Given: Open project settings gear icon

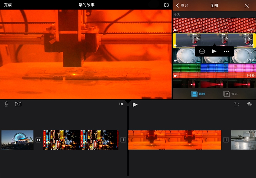Looking at the screenshot, I should (x=166, y=5).
